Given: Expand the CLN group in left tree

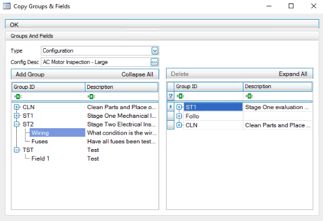Looking at the screenshot, I should point(17,107).
